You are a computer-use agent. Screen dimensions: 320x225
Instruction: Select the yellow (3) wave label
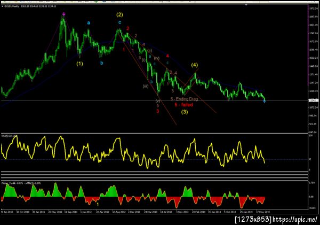tap(185, 112)
